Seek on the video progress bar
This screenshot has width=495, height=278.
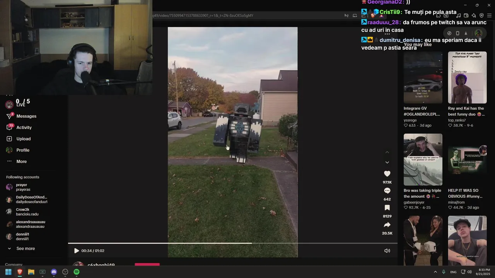(x=233, y=243)
